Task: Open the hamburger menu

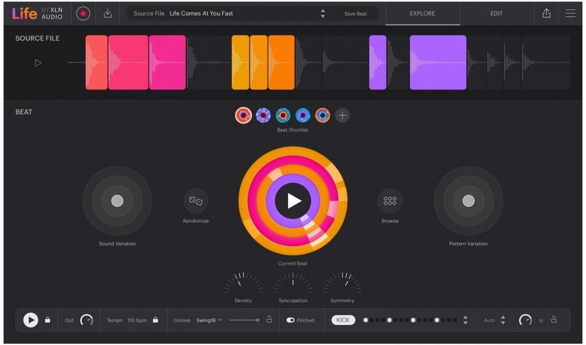Action: pos(570,14)
